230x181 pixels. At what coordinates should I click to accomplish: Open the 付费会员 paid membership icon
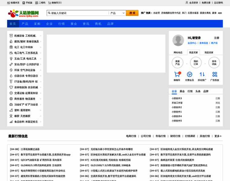[x=189, y=75]
